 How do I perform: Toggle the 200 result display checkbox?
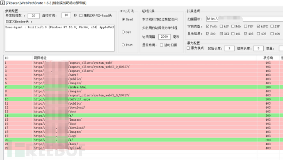[x=208, y=34]
